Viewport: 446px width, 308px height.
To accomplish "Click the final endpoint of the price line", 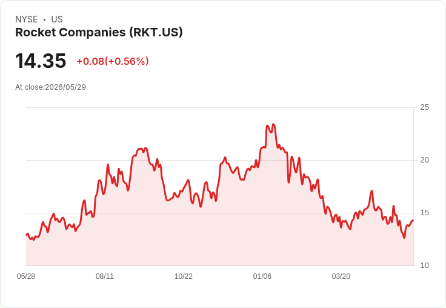I will [x=413, y=220].
